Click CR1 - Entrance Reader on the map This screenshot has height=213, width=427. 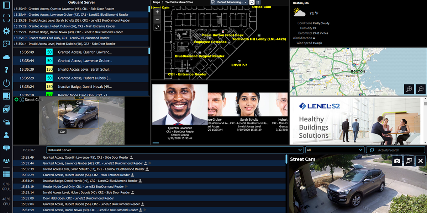point(188,74)
